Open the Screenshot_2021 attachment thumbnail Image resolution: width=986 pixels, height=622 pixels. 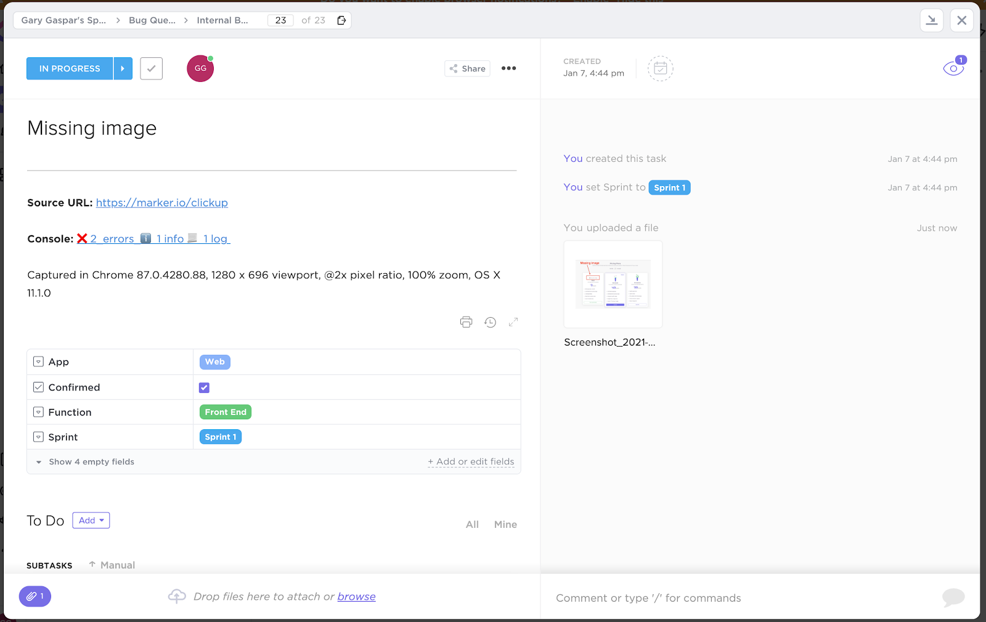613,284
